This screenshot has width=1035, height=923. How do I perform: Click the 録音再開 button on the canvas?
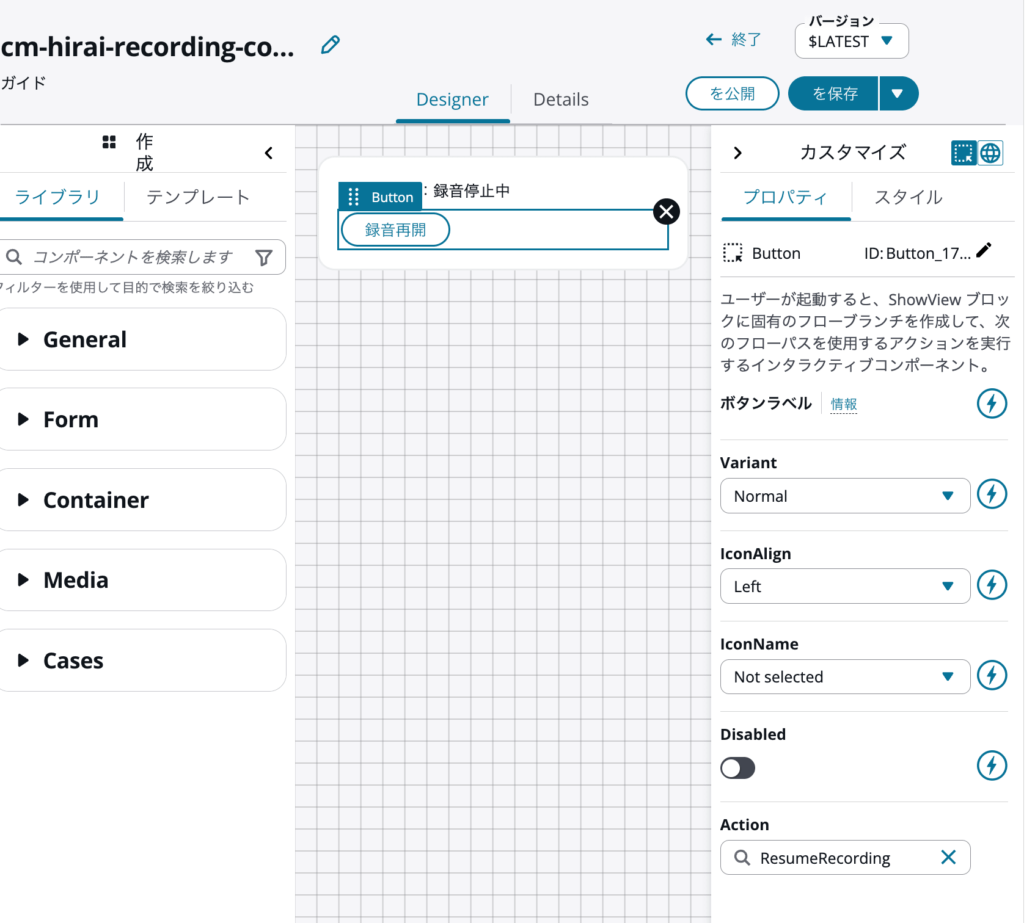[395, 230]
